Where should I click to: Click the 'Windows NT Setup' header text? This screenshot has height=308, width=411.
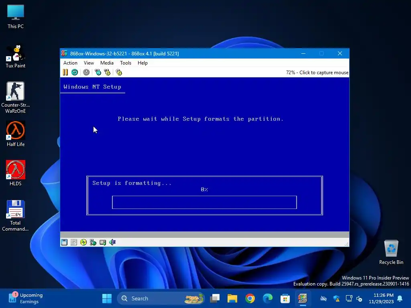(x=92, y=87)
